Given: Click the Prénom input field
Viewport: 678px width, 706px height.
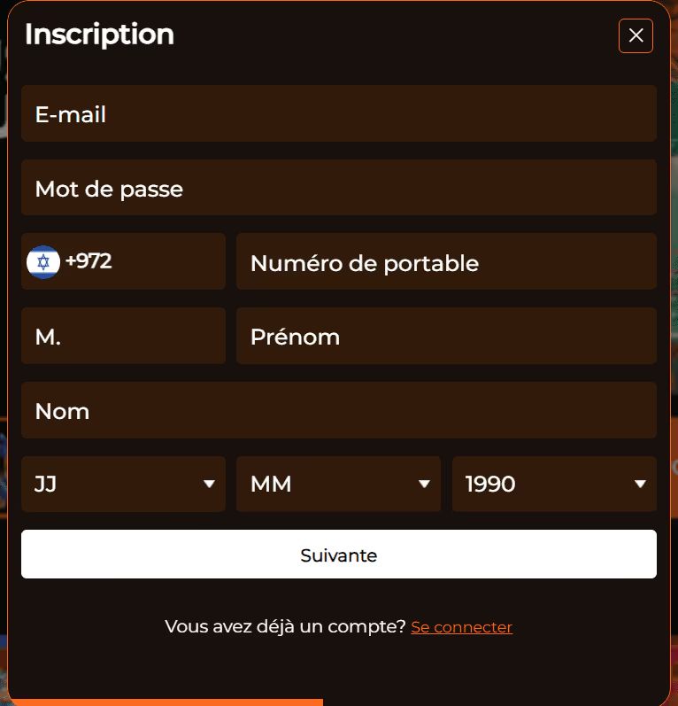Looking at the screenshot, I should pyautogui.click(x=446, y=337).
